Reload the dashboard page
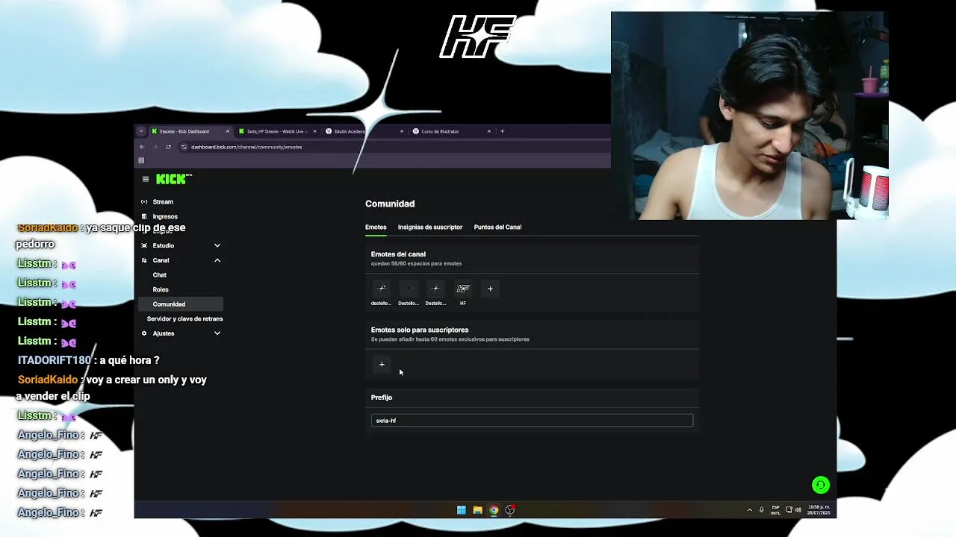 tap(168, 147)
